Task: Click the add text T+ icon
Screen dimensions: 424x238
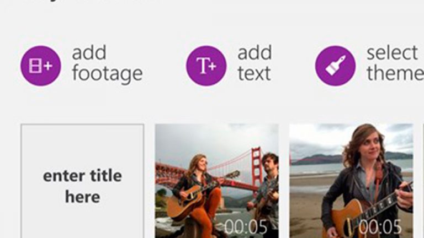Action: tap(206, 66)
